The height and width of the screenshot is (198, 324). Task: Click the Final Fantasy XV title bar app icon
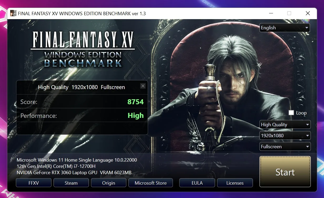pyautogui.click(x=13, y=13)
